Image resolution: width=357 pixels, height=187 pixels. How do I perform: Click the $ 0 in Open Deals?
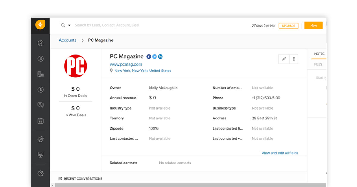76,89
